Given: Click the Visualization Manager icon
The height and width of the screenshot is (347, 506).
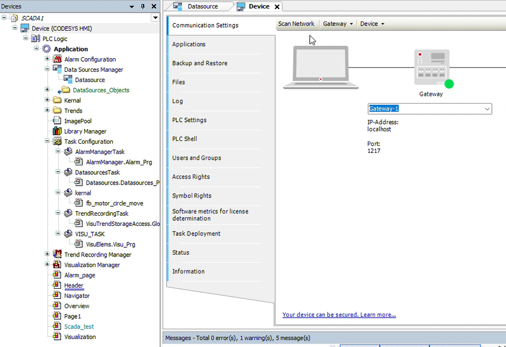Looking at the screenshot, I should click(57, 264).
